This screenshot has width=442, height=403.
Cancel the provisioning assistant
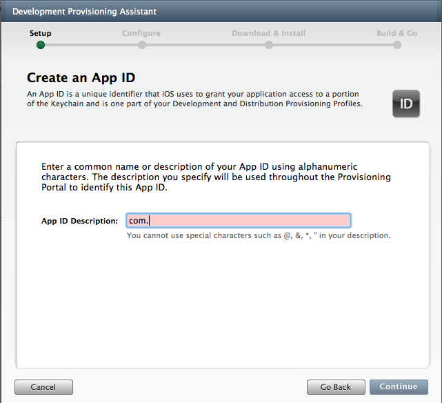click(43, 386)
